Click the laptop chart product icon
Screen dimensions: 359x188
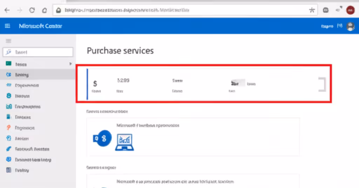[x=124, y=142]
